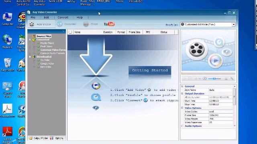Screen dimensions: 257x144
Task: Click the Stop toolbar button
Action: [90, 24]
